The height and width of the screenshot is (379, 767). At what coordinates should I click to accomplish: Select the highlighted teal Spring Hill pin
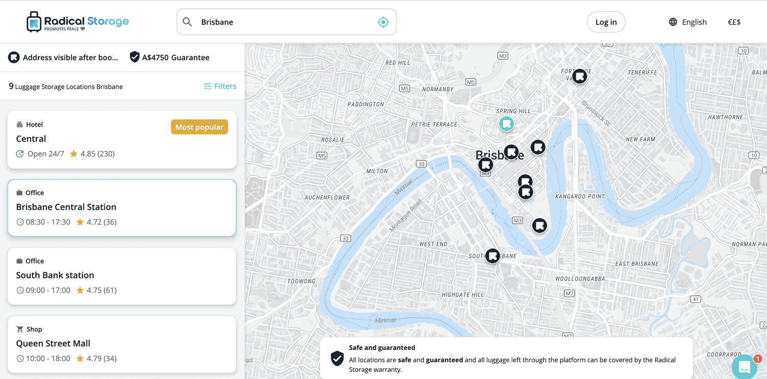[x=506, y=124]
